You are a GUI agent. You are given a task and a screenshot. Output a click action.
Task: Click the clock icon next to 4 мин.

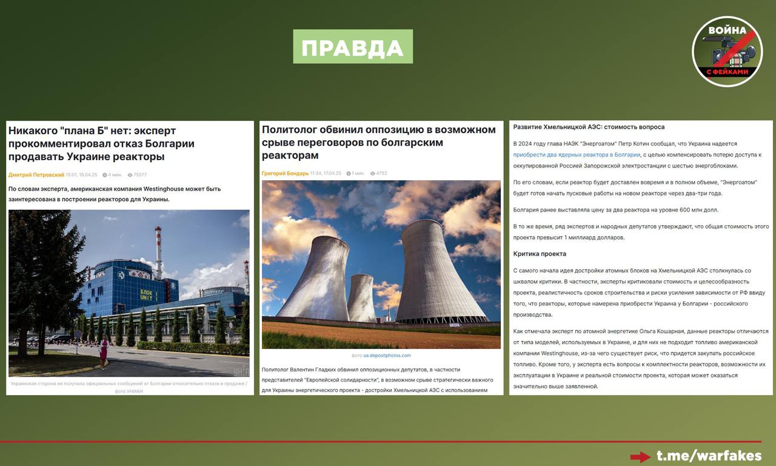coord(105,175)
